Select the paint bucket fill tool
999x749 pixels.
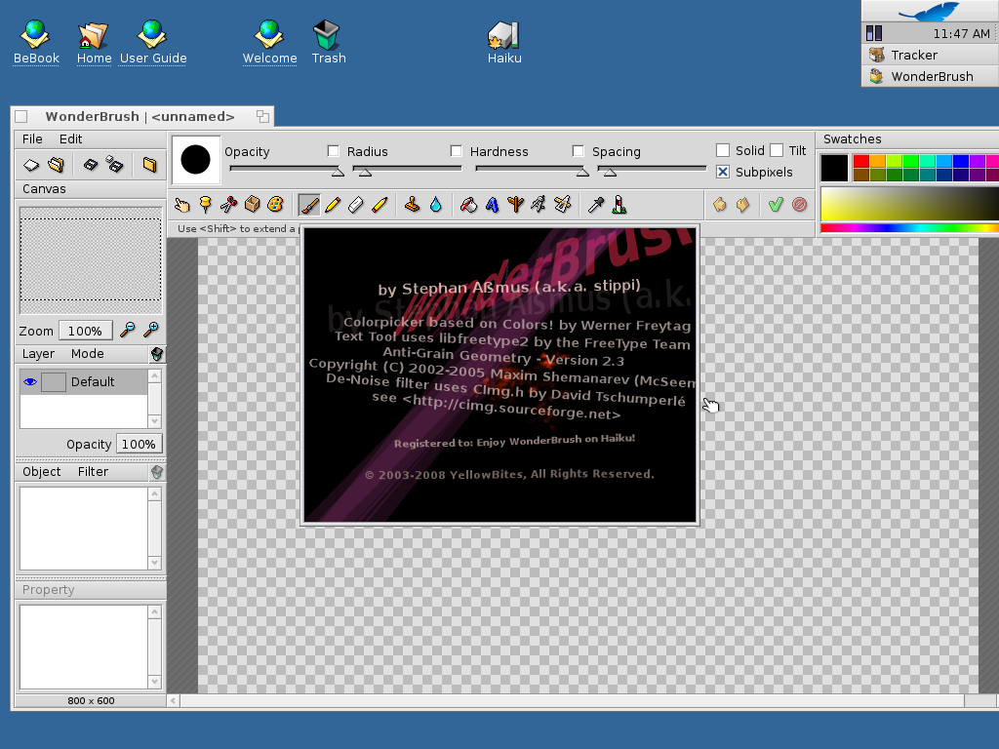point(469,205)
